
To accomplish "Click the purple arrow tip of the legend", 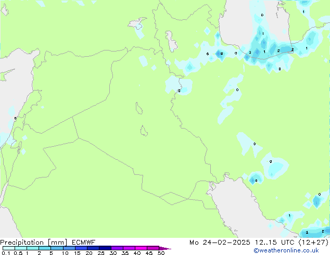I will click(166, 249).
